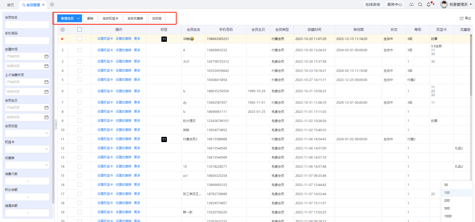The width and height of the screenshot is (475, 222).
Task: Select the checkbox for row 11
Action: point(80,139)
